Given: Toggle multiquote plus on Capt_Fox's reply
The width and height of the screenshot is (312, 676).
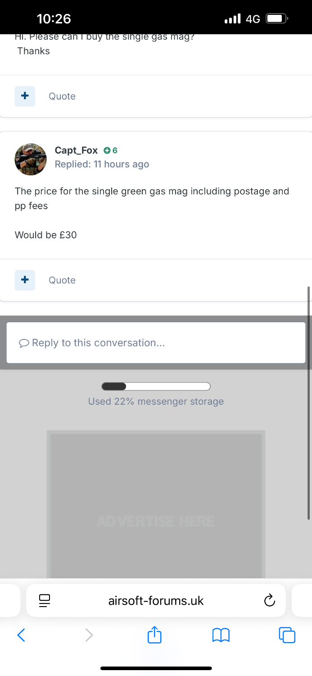Looking at the screenshot, I should pos(25,280).
